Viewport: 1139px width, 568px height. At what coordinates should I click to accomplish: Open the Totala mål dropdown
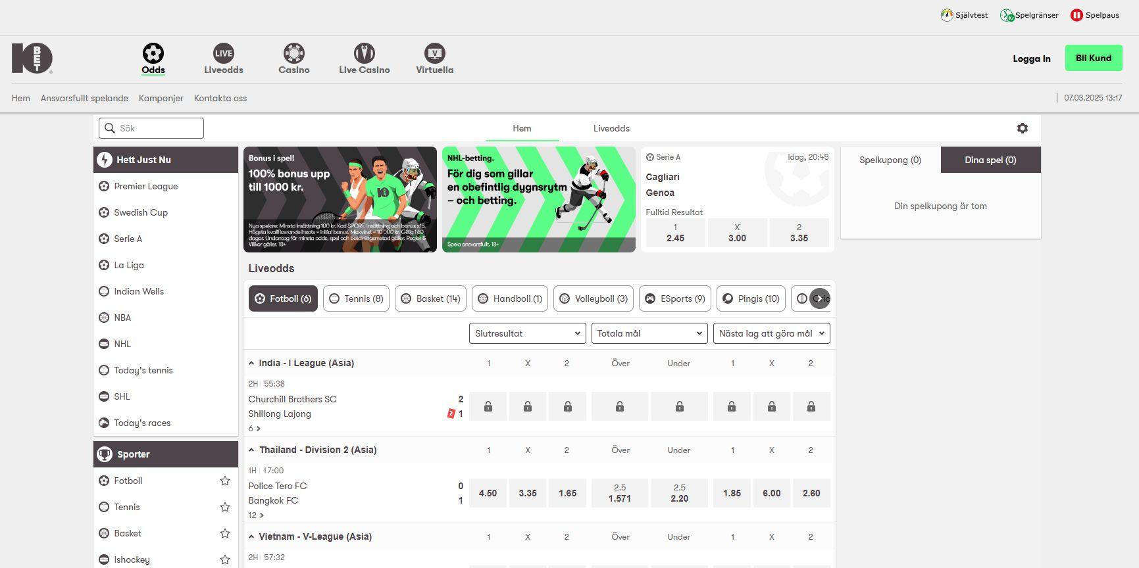coord(649,333)
